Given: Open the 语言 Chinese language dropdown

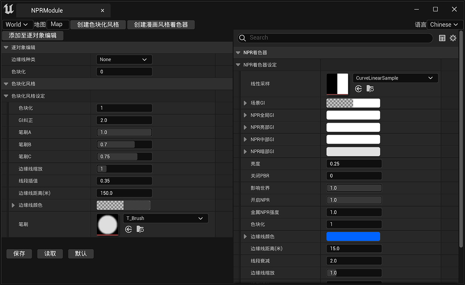Looking at the screenshot, I should [x=444, y=24].
